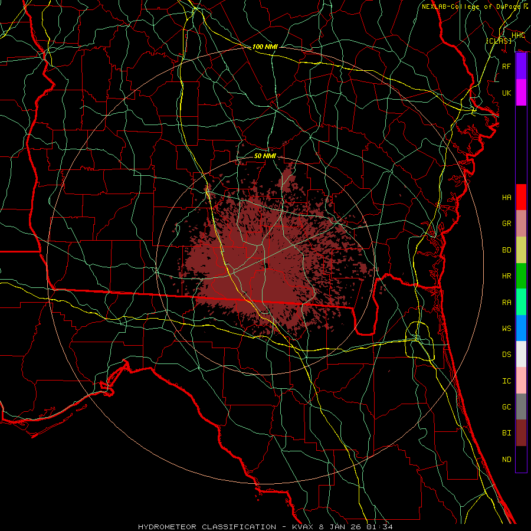This screenshot has height=531, width=531.
Task: Click the BD yellow legend swatch
Action: [x=521, y=250]
